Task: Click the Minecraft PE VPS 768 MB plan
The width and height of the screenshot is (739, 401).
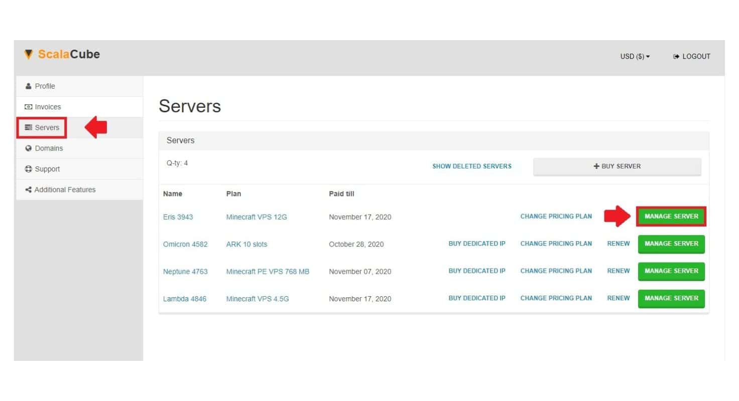Action: click(268, 272)
